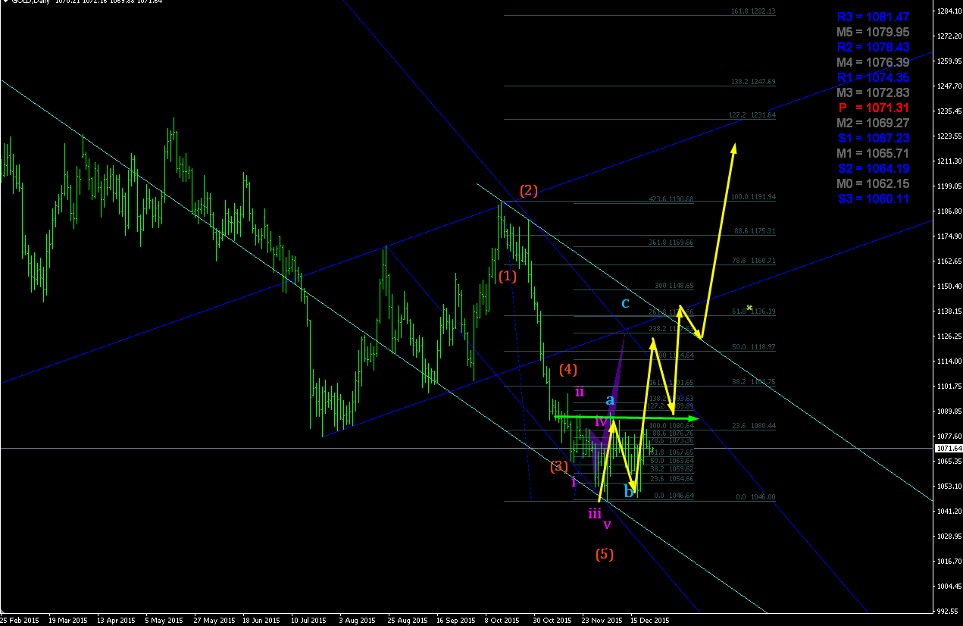Click the M5 = 1079.95 pivot label

point(873,32)
